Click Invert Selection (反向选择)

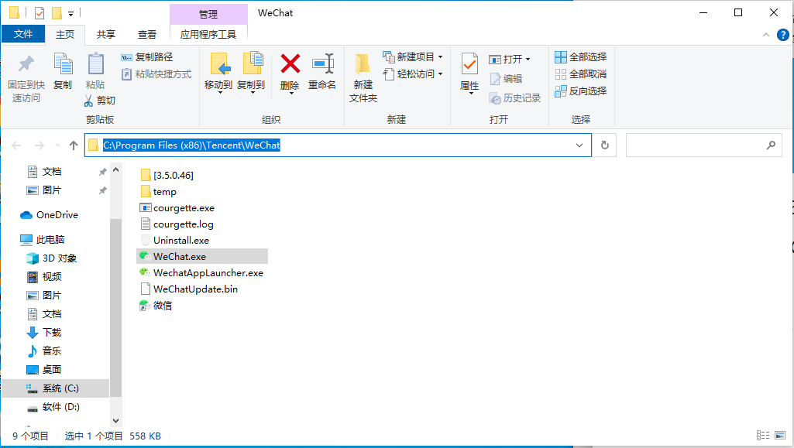pyautogui.click(x=580, y=91)
